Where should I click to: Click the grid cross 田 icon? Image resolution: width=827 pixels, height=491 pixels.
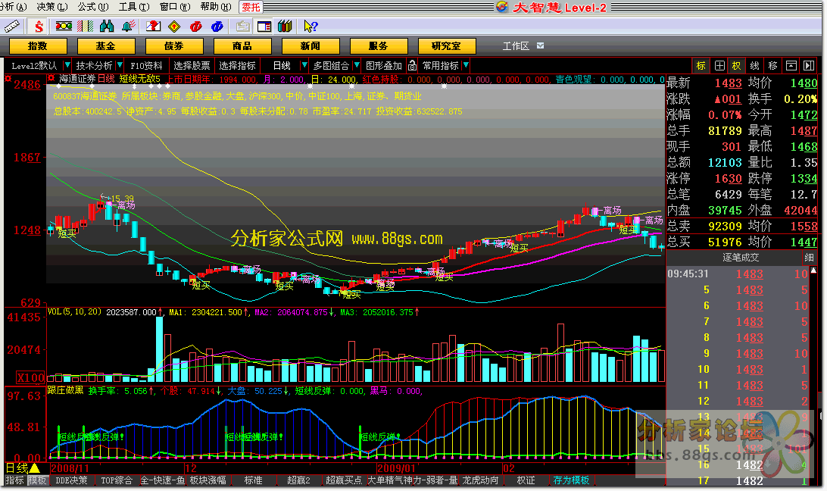(719, 65)
